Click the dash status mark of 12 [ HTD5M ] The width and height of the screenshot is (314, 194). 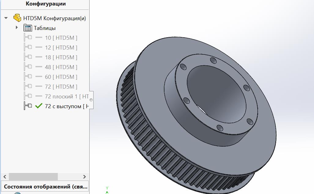(39, 47)
